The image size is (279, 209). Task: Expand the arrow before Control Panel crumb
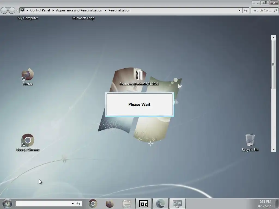[27, 10]
